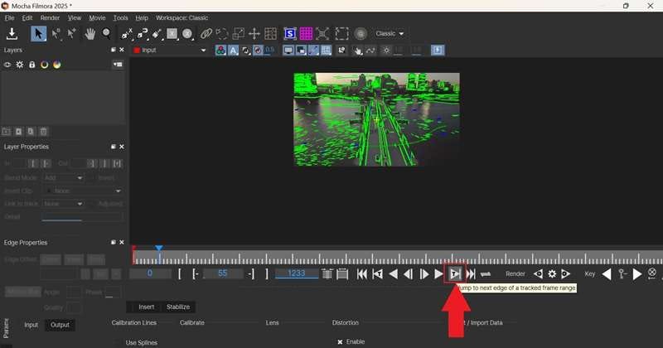Open the Input clip view dropdown
This screenshot has height=348, width=663.
click(170, 50)
